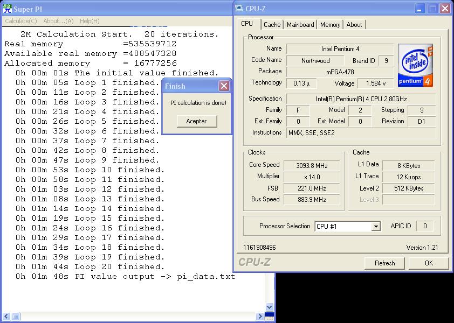
Task: Switch to the Cache tab
Action: 272,25
